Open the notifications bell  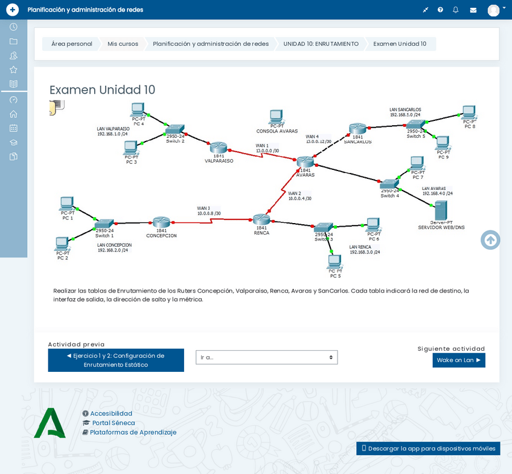coord(455,10)
